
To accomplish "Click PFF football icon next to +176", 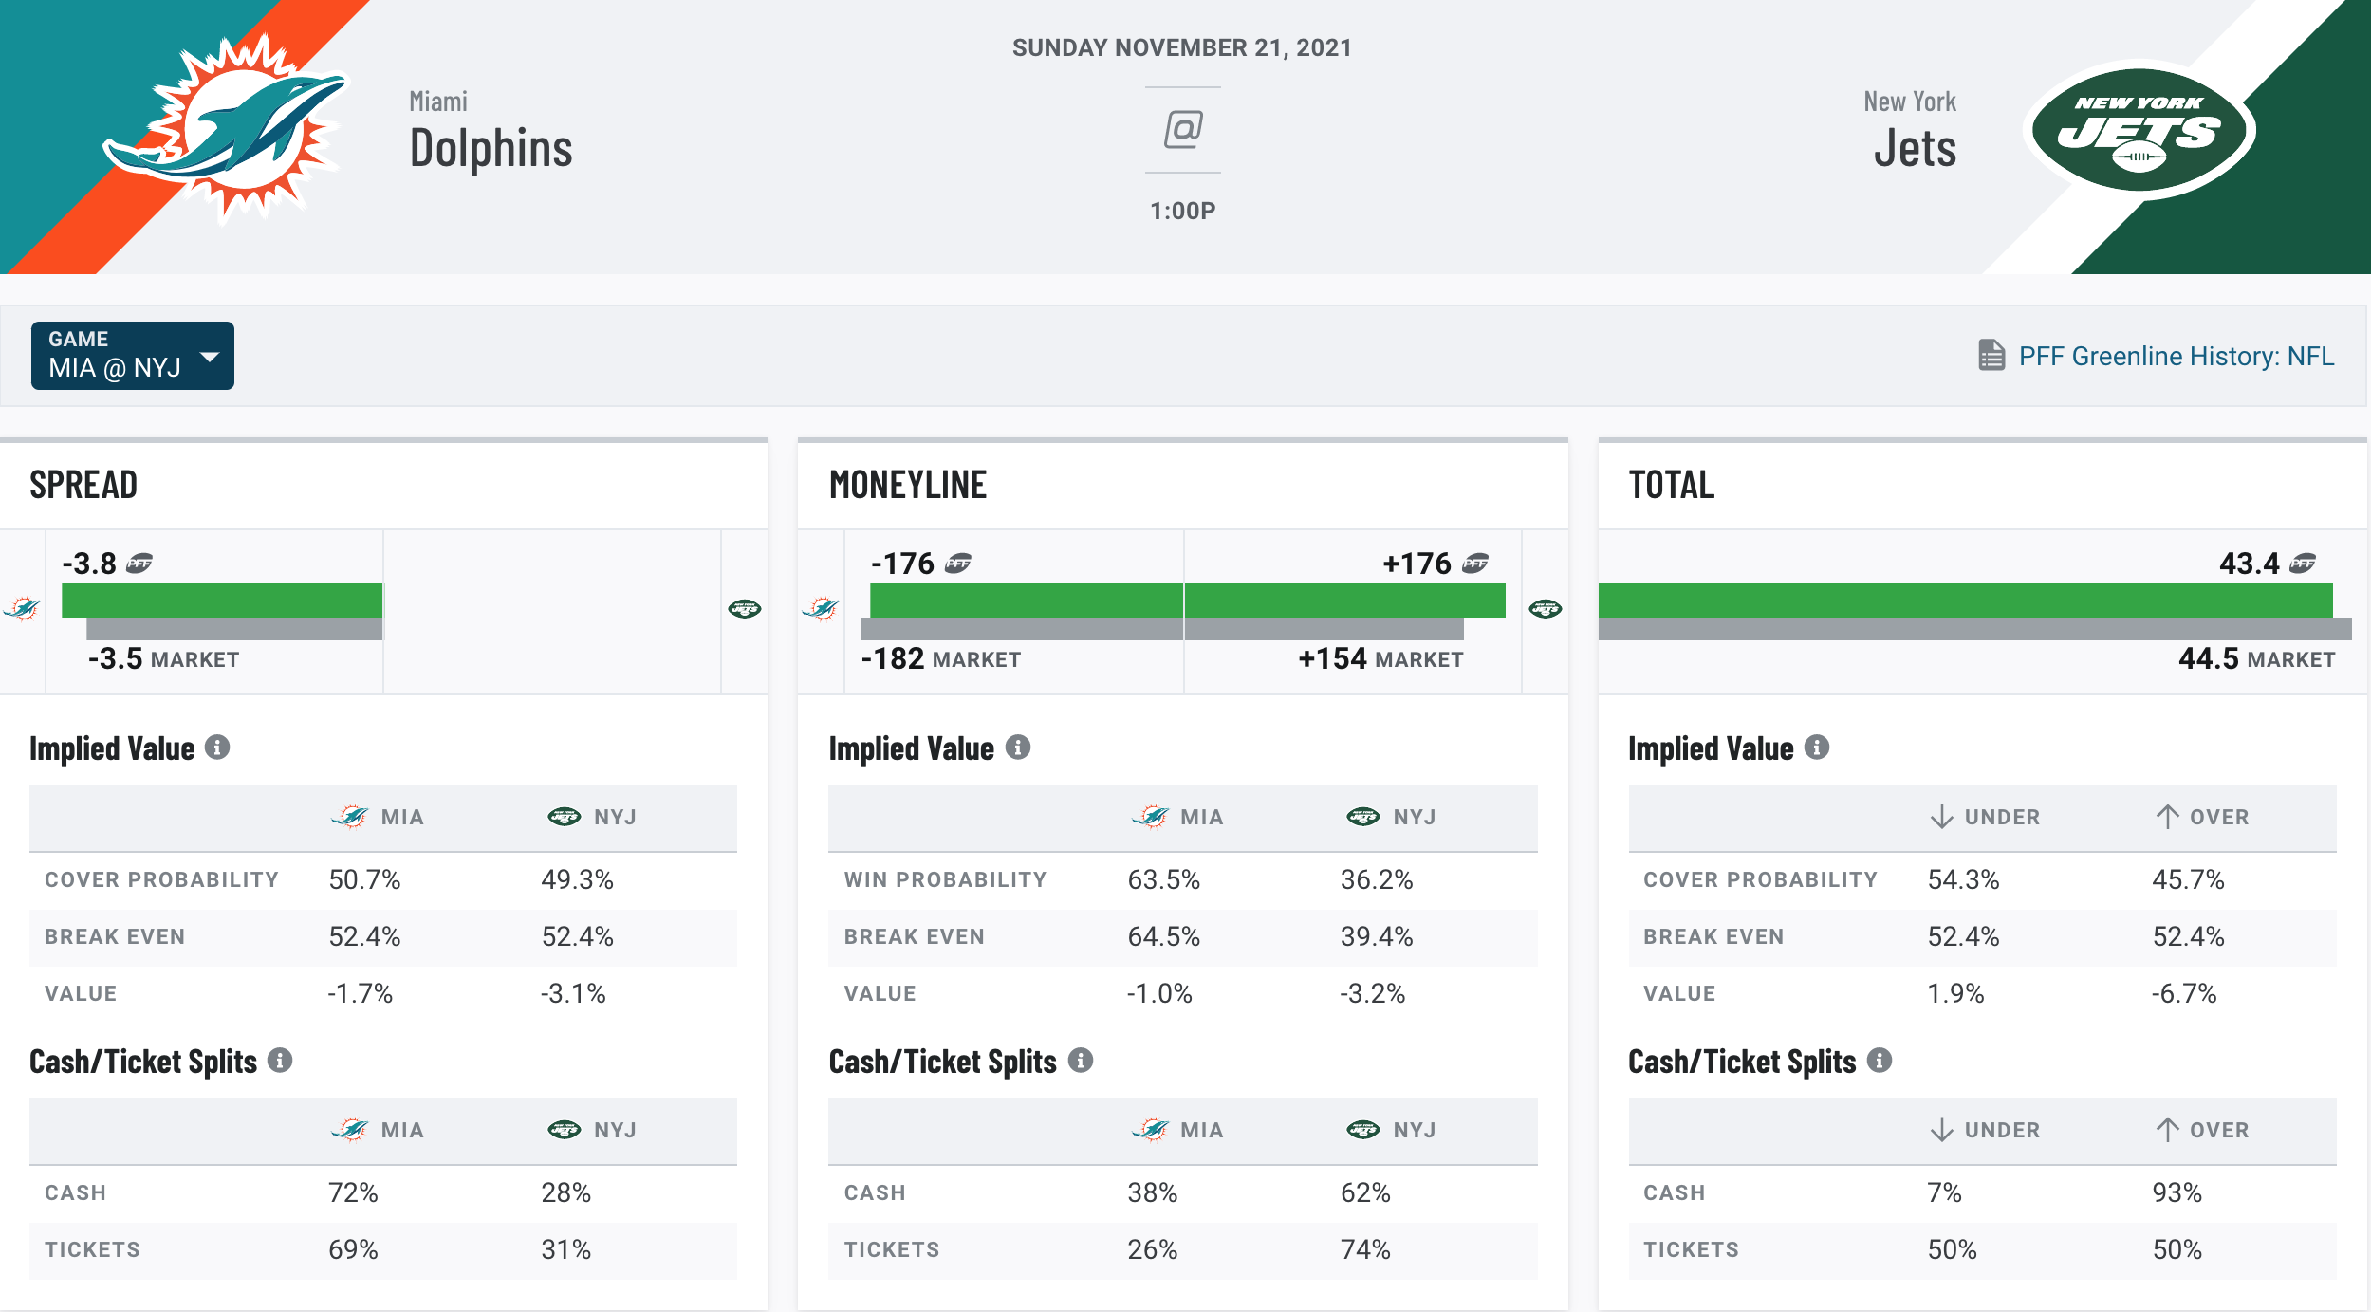I will tap(1475, 564).
